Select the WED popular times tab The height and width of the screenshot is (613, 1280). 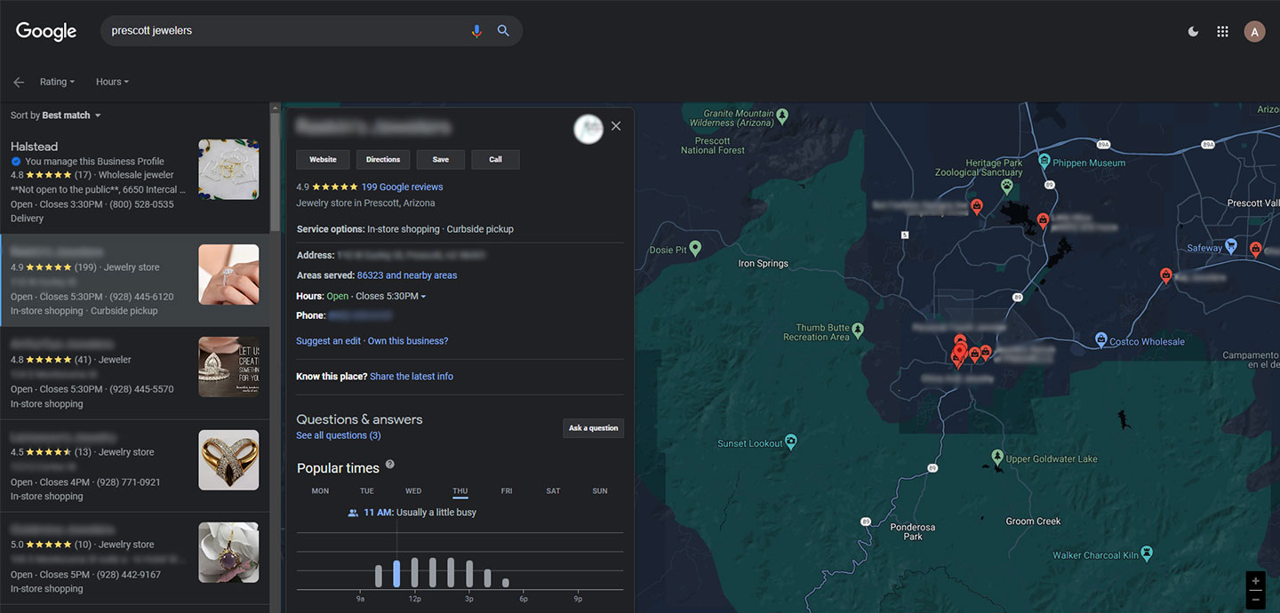413,490
